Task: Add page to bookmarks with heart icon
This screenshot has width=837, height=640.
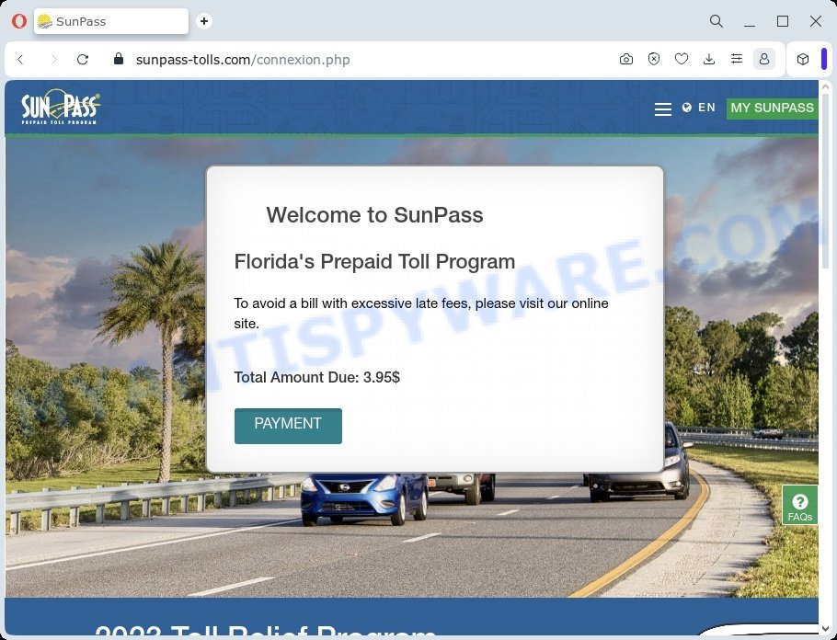Action: coord(682,59)
